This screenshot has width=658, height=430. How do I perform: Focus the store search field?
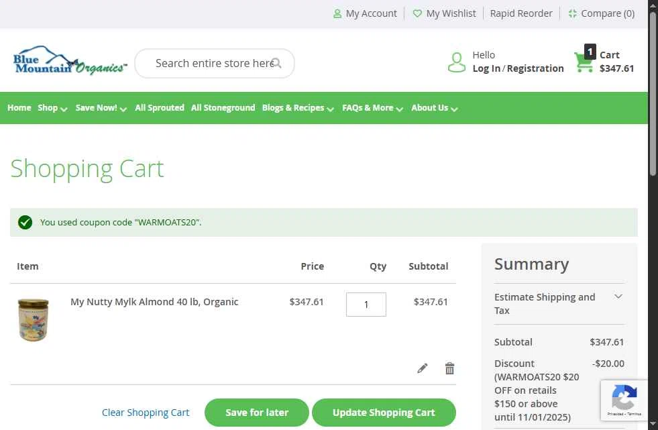coord(215,63)
